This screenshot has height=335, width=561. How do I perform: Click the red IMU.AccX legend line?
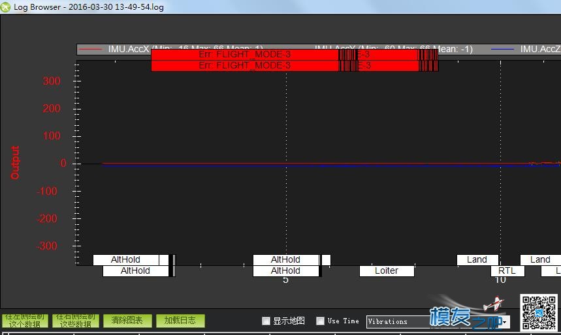(x=90, y=50)
